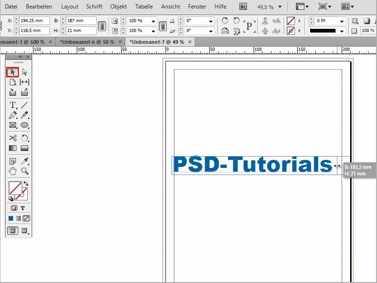Set formatting affects container
Image resolution: width=377 pixels, height=283 pixels.
14,208
